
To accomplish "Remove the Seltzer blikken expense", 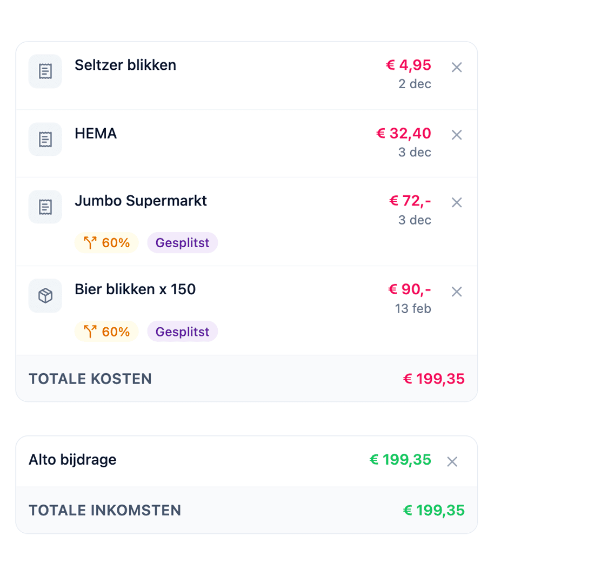I will 457,67.
